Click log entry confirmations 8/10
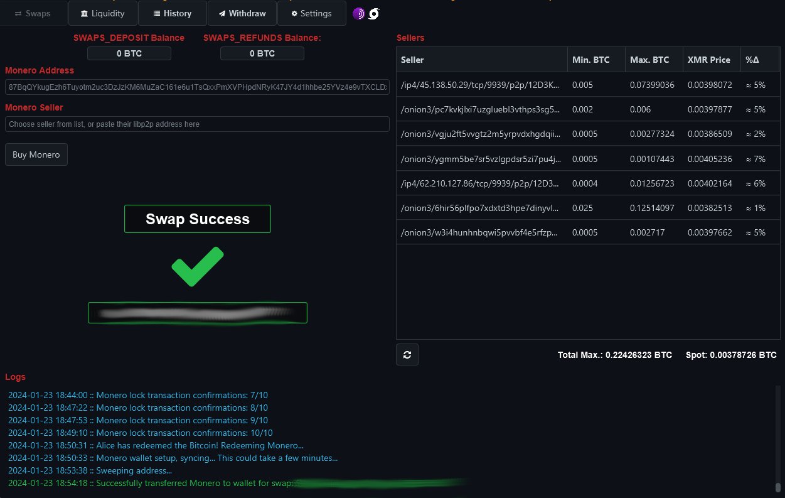The image size is (785, 498). (x=138, y=408)
